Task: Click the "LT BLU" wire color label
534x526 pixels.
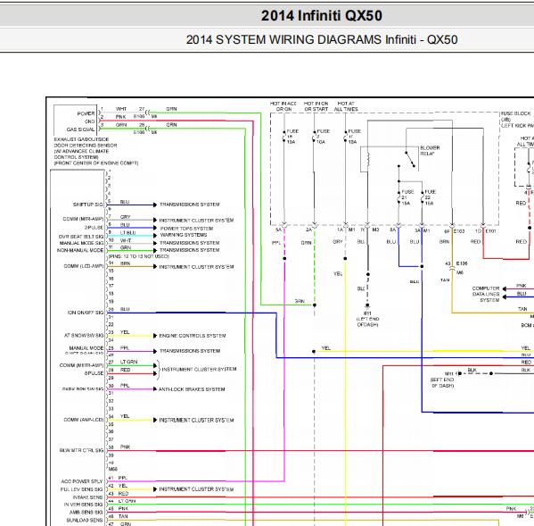Action: pyautogui.click(x=127, y=233)
